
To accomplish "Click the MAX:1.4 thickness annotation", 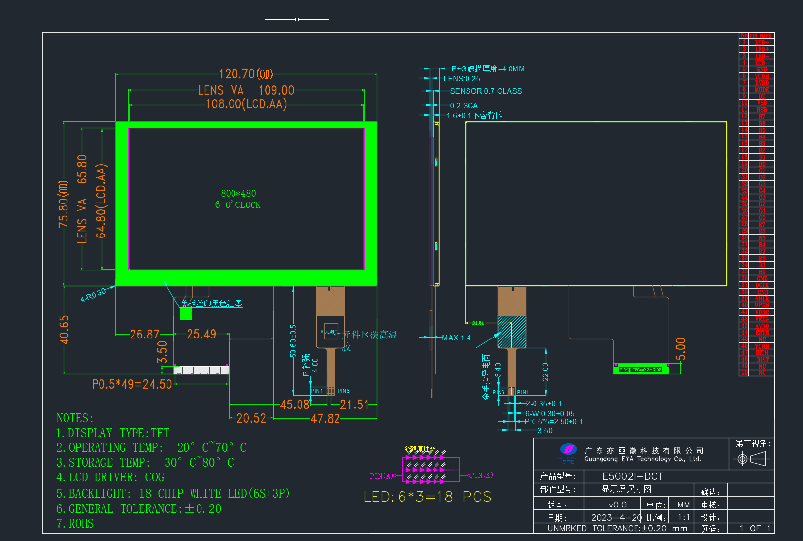I will (x=456, y=338).
